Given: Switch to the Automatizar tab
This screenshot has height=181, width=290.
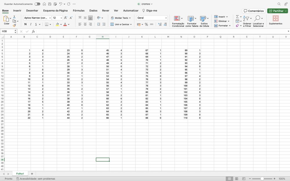Looking at the screenshot, I should 131,10.
